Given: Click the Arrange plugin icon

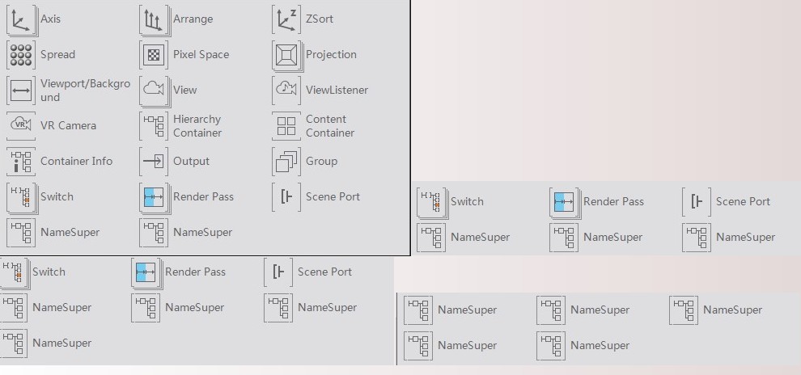Looking at the screenshot, I should [154, 19].
